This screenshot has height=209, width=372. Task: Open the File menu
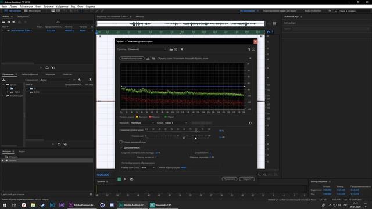4,6
